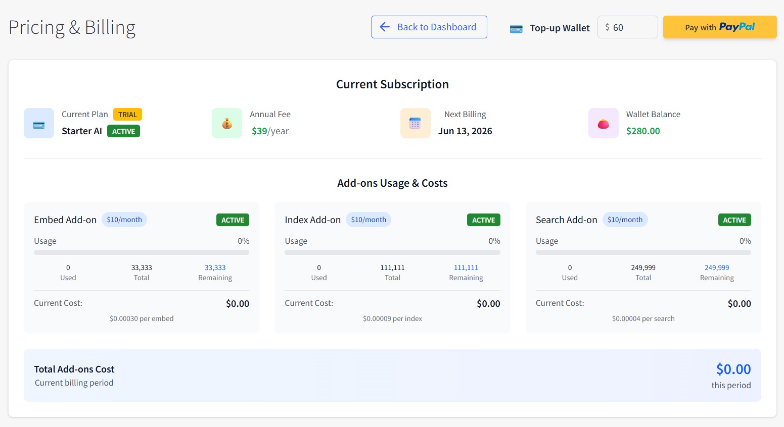Click the $10/month pill on Embed Add-on
The height and width of the screenshot is (427, 784).
click(124, 220)
